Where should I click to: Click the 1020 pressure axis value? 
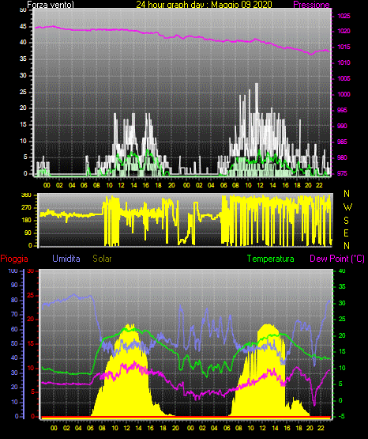(344, 31)
